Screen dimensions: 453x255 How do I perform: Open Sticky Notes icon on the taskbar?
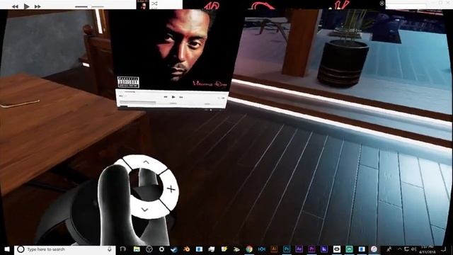pyautogui.click(x=224, y=249)
